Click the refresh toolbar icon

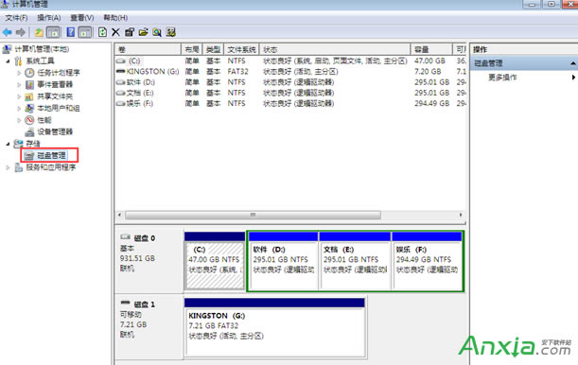tap(102, 32)
